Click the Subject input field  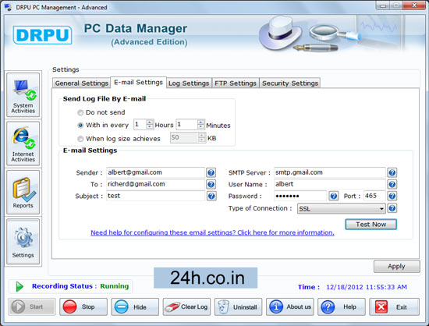tap(155, 196)
